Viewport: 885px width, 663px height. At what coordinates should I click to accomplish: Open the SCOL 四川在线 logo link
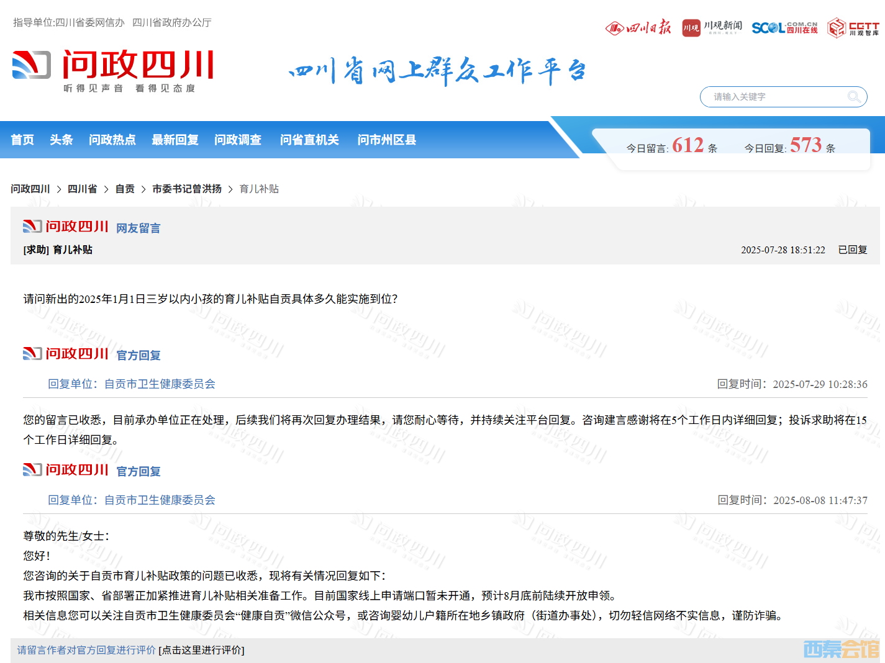784,27
